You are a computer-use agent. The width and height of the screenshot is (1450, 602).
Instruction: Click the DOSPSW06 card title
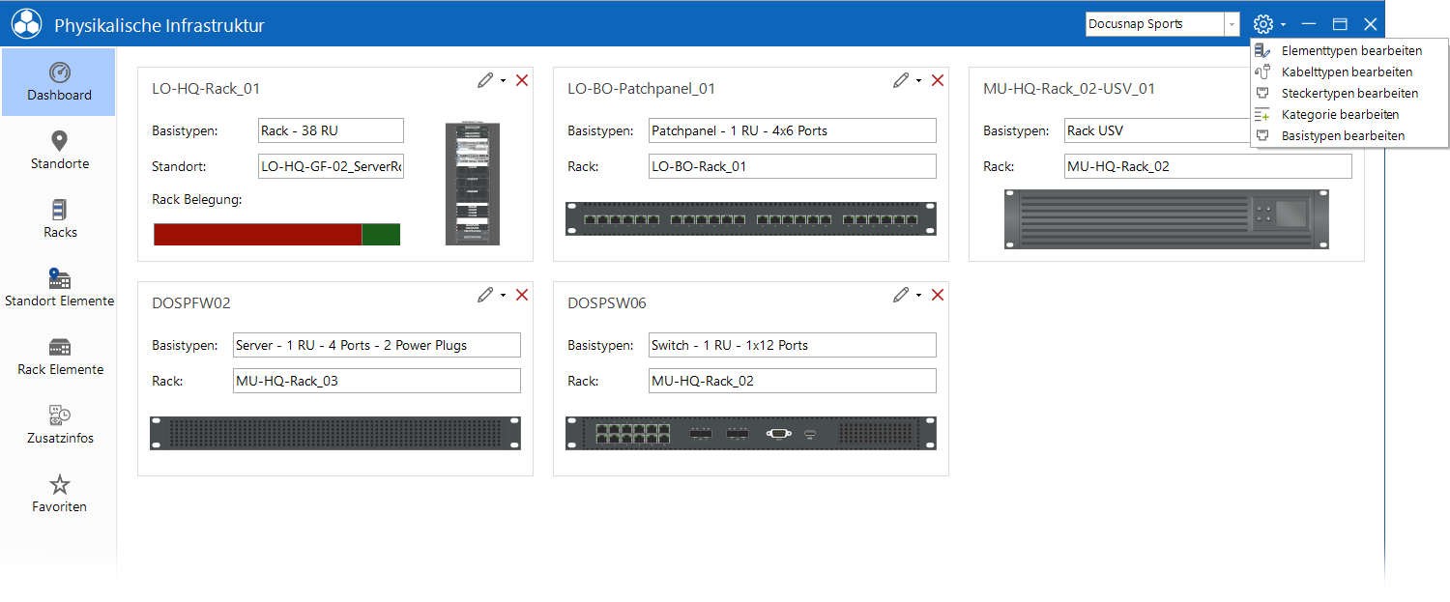pos(607,303)
